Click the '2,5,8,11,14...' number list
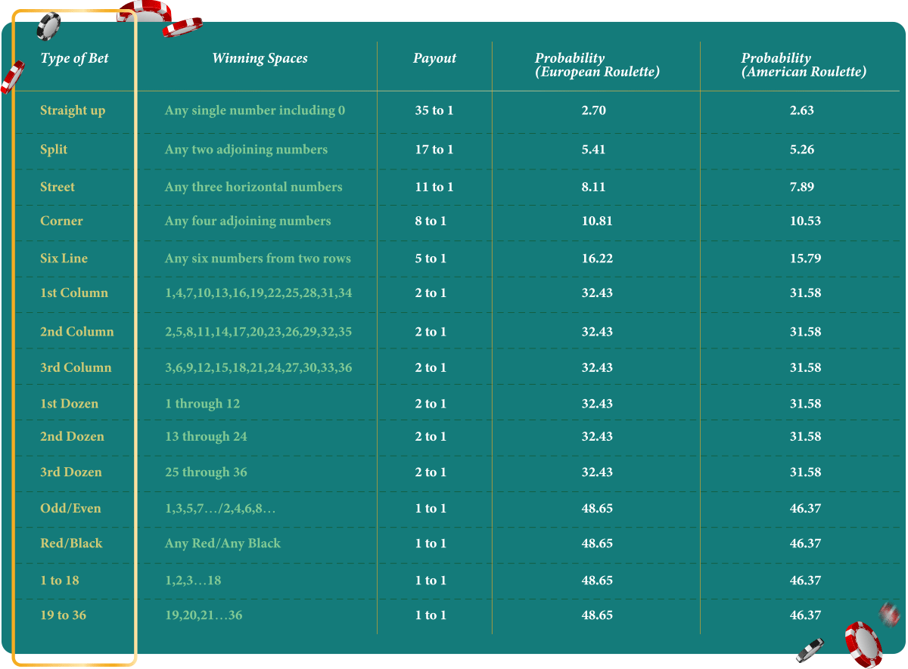This screenshot has width=908, height=669. click(x=259, y=331)
